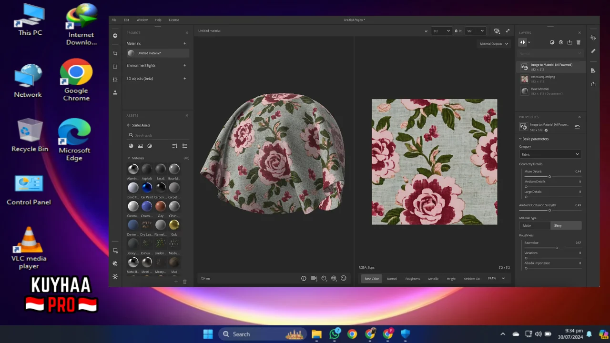Open the Edit menu
This screenshot has height=343, width=610.
click(126, 20)
